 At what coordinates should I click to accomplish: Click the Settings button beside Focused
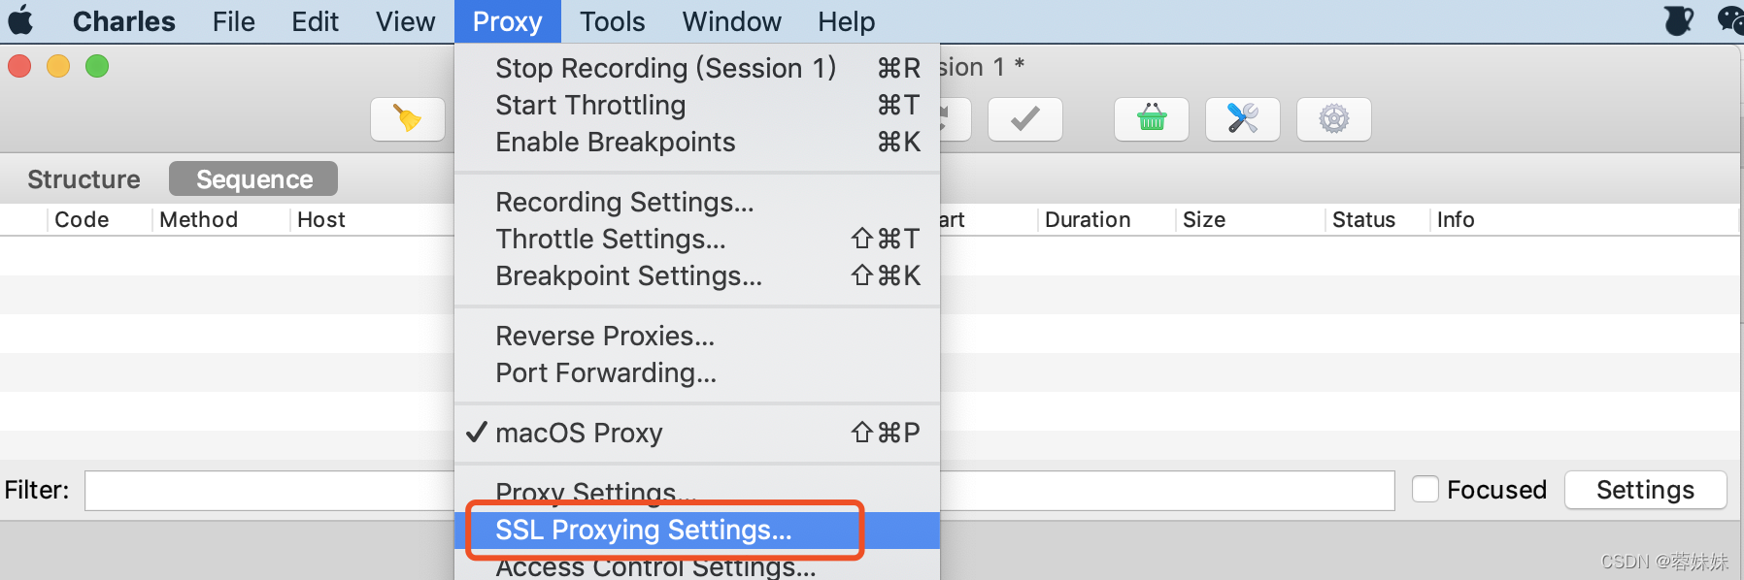1645,490
